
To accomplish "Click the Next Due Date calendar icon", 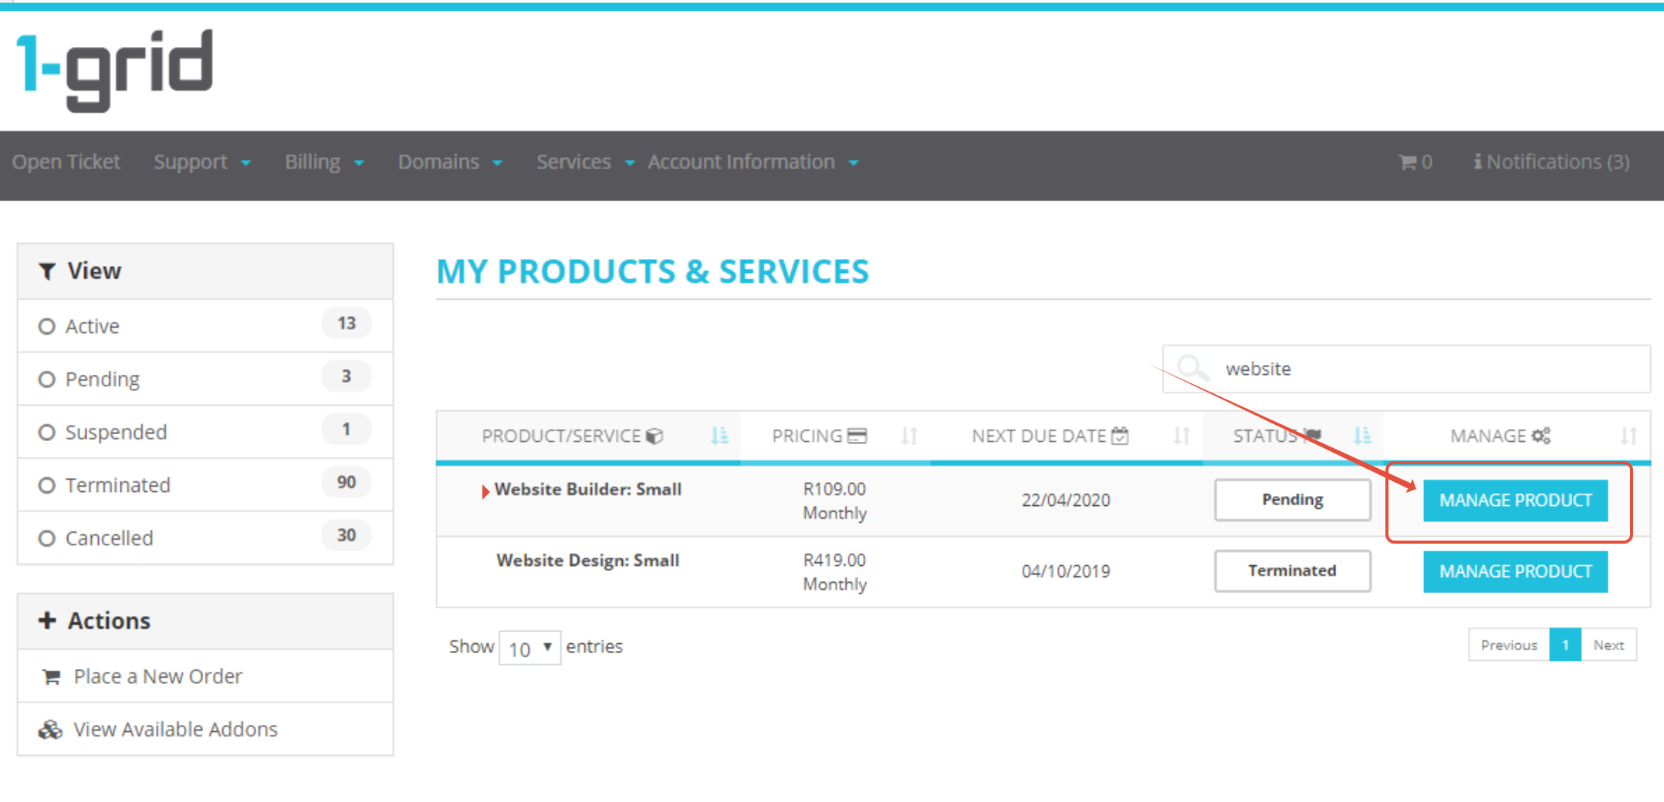I will pos(1120,436).
